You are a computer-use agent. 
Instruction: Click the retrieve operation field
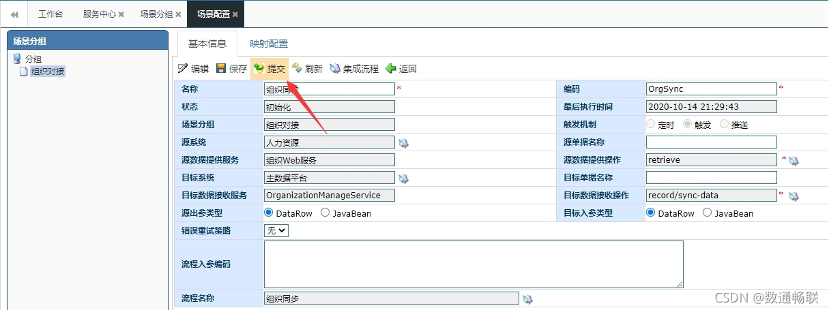711,160
